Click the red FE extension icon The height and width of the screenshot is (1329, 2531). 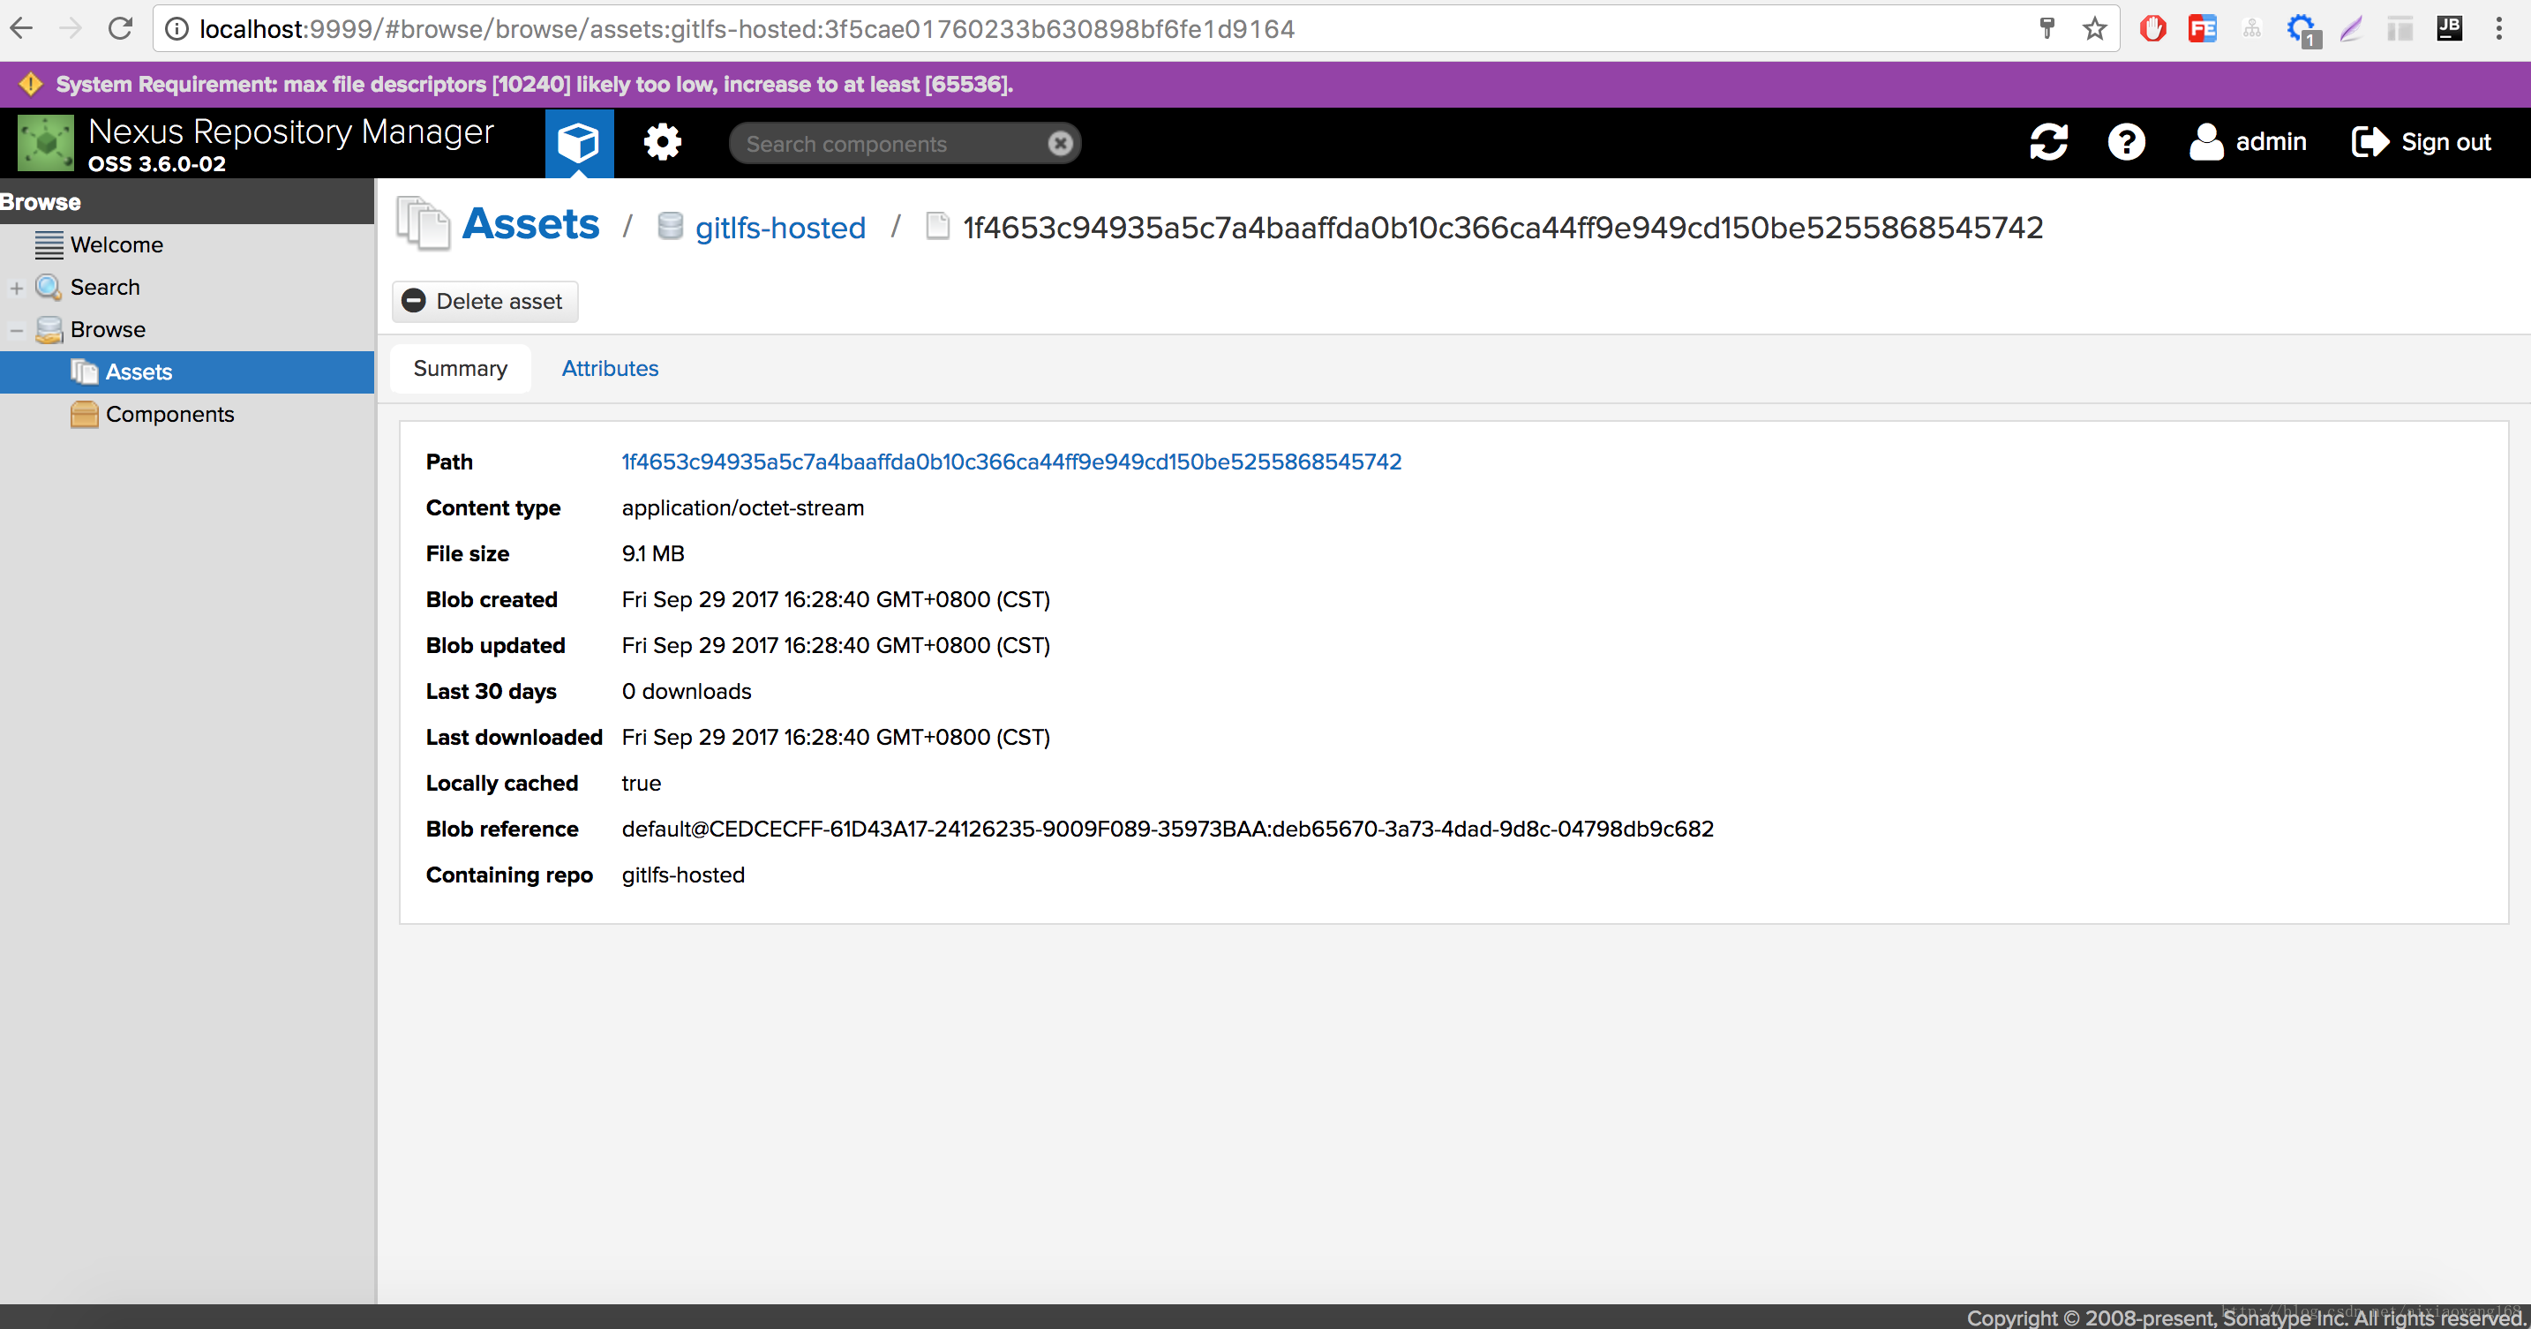point(2202,29)
